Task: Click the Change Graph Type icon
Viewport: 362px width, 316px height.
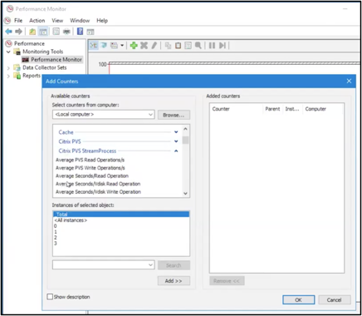Action: click(114, 45)
